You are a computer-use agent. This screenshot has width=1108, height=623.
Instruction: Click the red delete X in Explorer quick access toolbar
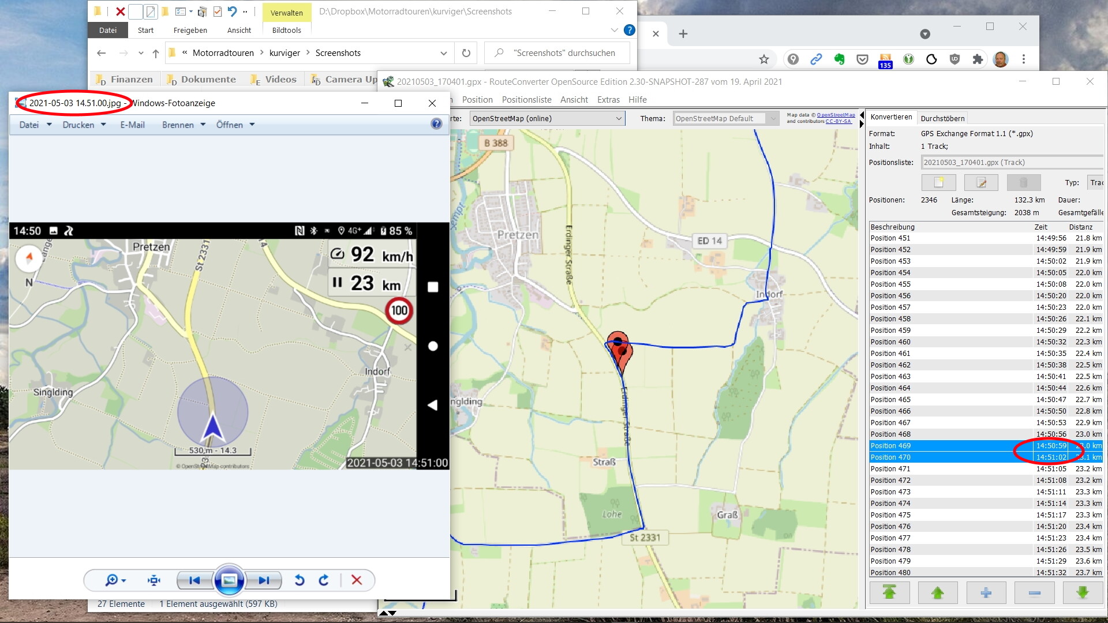pyautogui.click(x=120, y=11)
